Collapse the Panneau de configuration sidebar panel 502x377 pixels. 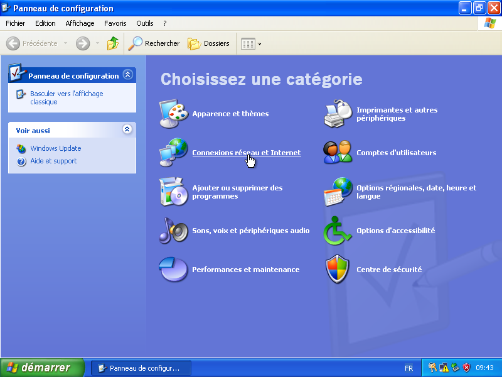128,75
